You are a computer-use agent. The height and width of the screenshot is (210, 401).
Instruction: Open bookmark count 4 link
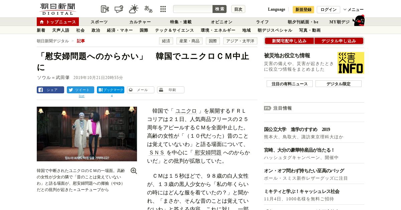click(x=112, y=96)
